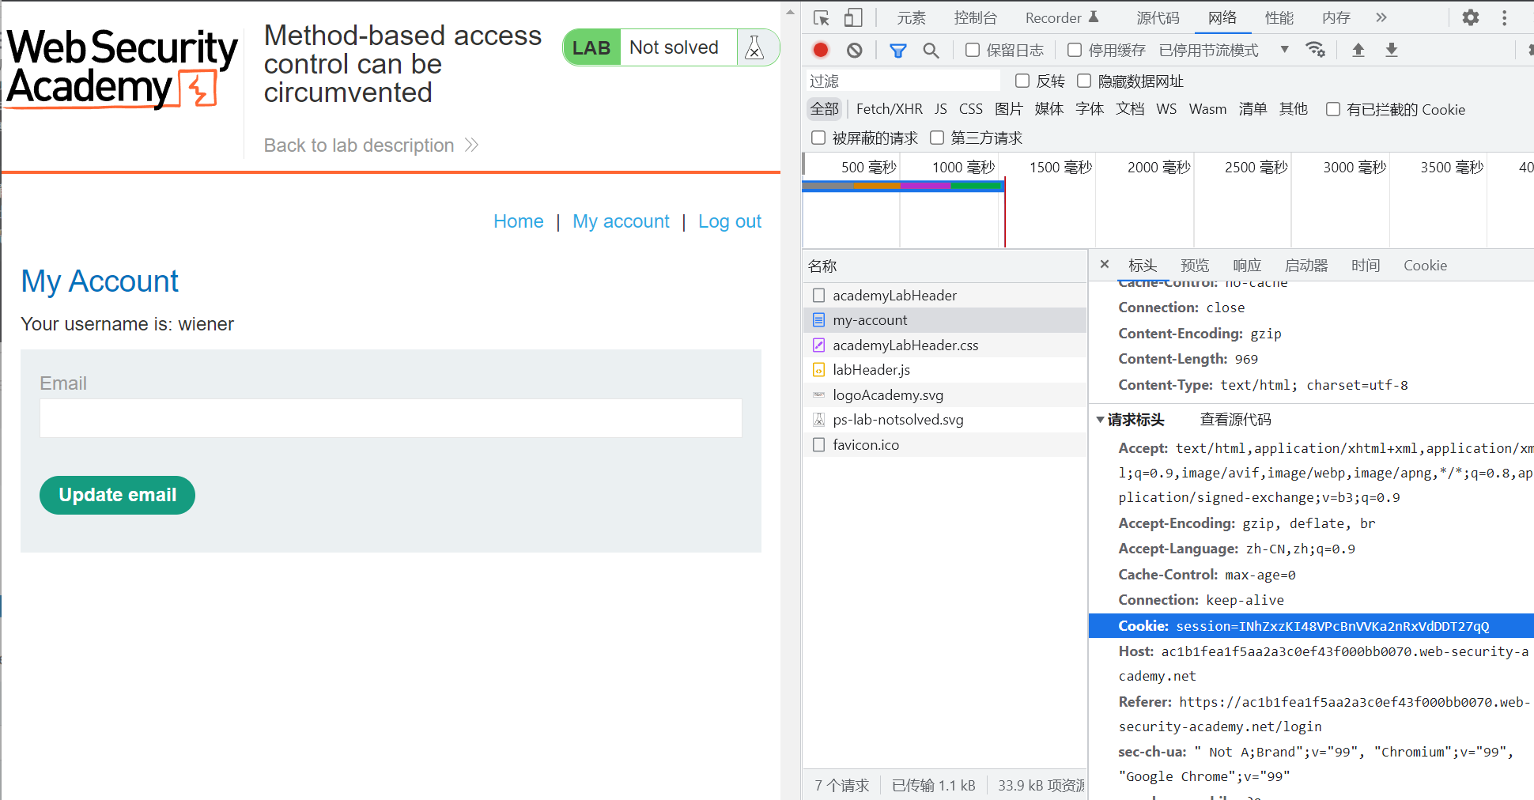The height and width of the screenshot is (800, 1534).
Task: Open the Home link
Action: [x=518, y=221]
